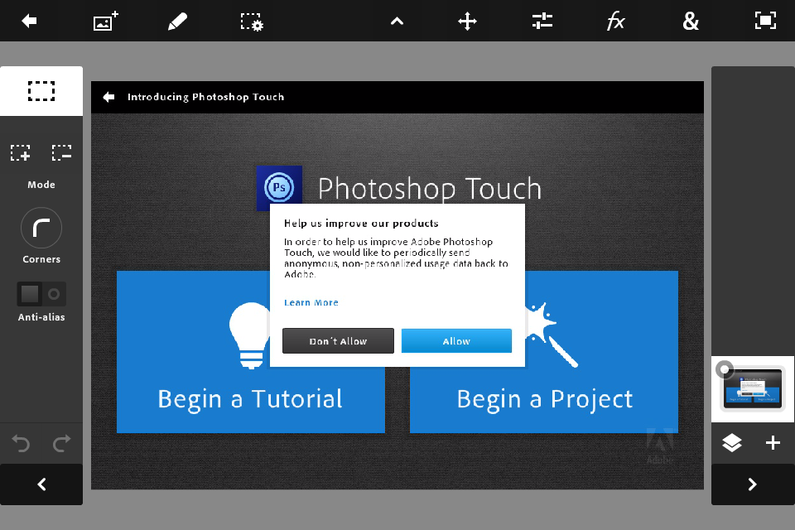Toggle layer visibility circle on thumbnail
Image resolution: width=795 pixels, height=530 pixels.
pos(725,369)
